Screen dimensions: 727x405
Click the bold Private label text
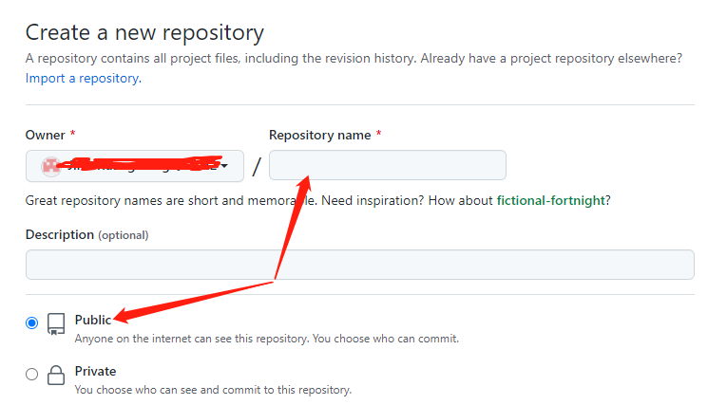[95, 371]
